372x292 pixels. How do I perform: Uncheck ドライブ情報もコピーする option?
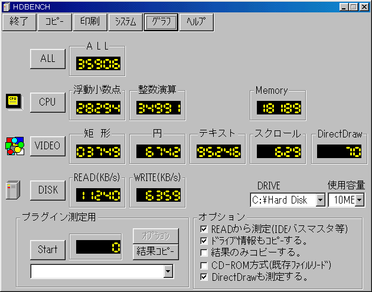(x=204, y=241)
